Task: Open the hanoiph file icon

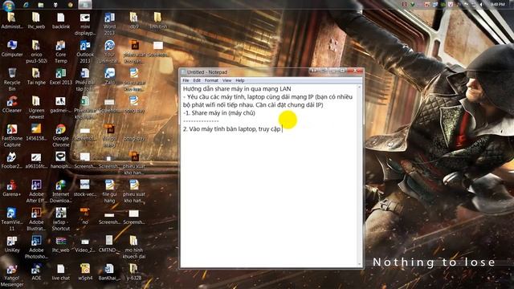Action: [61, 161]
